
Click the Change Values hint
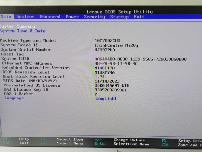point(120,140)
